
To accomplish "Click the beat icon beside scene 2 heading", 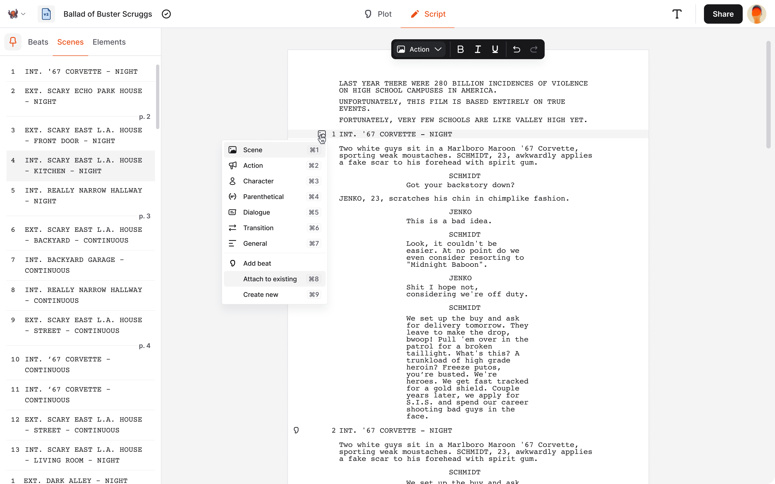I will click(296, 430).
